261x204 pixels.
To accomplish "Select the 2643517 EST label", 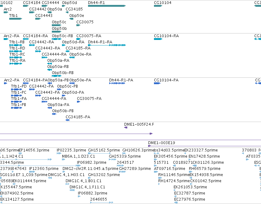I will tap(125, 163).
